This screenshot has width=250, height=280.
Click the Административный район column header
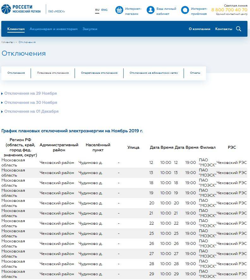[x=59, y=147]
